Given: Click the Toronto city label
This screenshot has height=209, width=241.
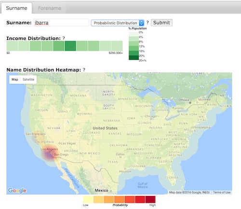Looking at the screenshot, I should (178, 108).
